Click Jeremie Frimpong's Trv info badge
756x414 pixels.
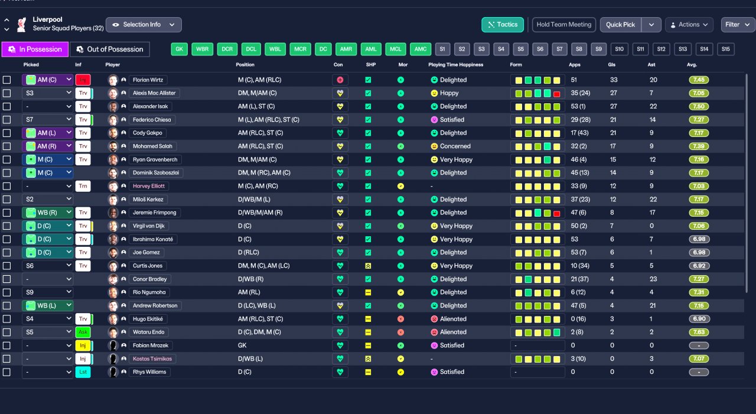click(x=83, y=213)
